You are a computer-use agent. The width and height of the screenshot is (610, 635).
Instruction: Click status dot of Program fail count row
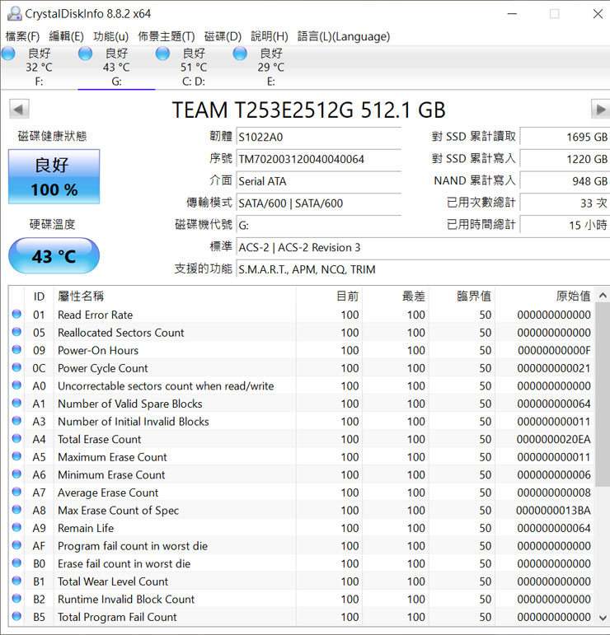tap(16, 545)
